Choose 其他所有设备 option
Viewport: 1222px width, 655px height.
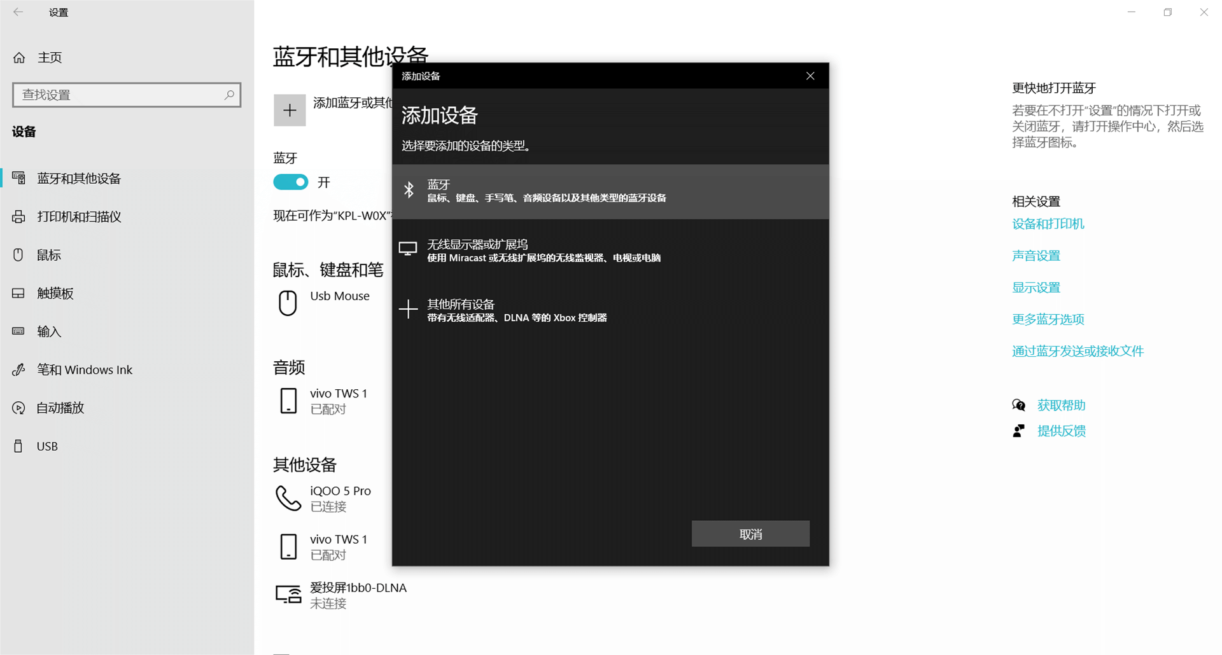coord(610,310)
